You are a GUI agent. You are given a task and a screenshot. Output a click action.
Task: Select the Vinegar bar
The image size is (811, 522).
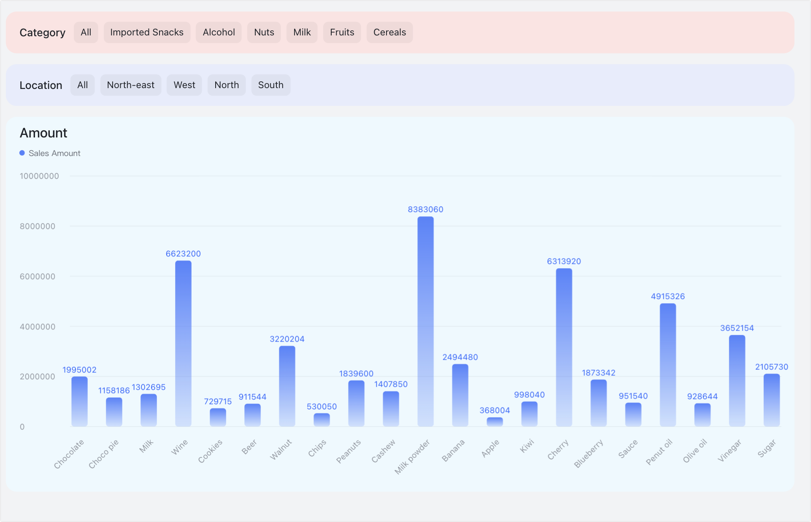coord(737,381)
